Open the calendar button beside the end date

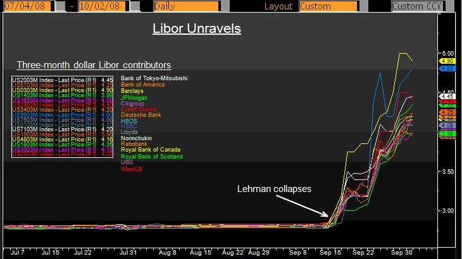tap(135, 6)
